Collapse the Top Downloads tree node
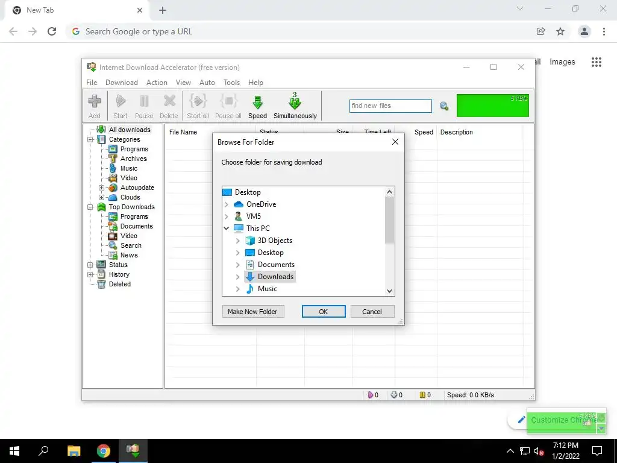Screen dimensions: 617x463 pyautogui.click(x=90, y=207)
